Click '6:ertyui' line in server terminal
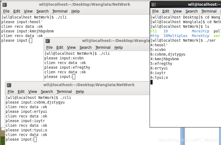The height and width of the screenshot is (145, 221). [x=159, y=68]
